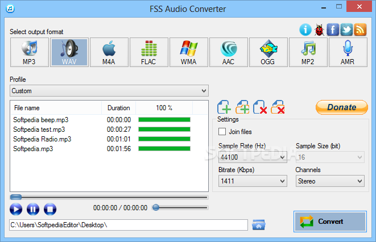
Task: Click duration 00:00:27 cell
Action: click(119, 130)
